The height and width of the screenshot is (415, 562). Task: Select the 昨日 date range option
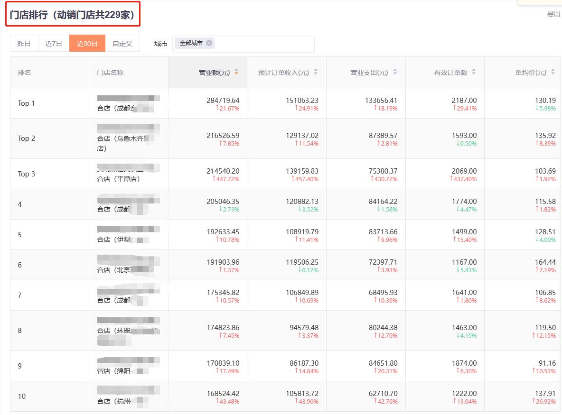pyautogui.click(x=24, y=44)
